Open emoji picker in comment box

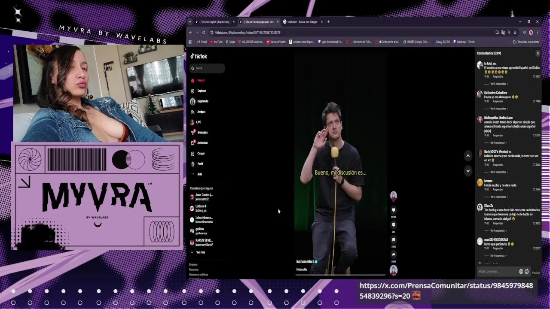527,272
